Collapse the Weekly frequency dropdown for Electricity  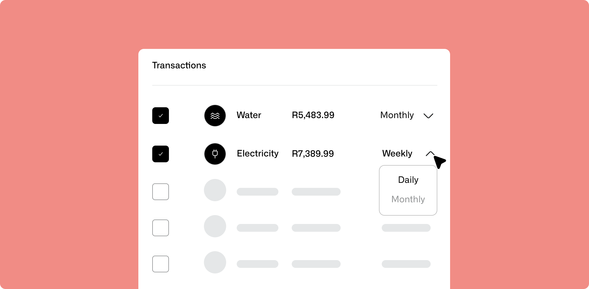430,153
